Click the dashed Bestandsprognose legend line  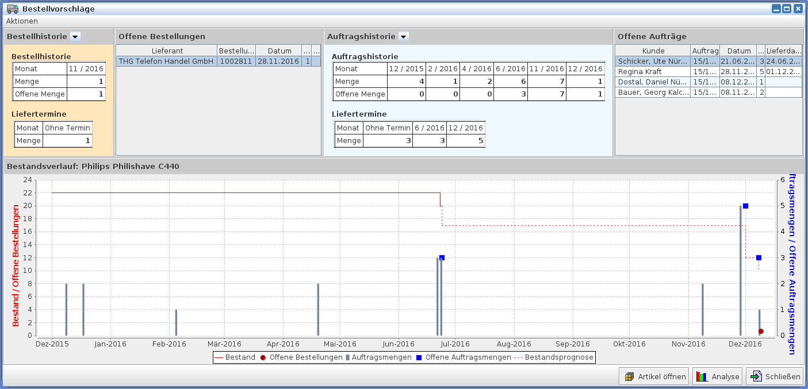point(518,357)
